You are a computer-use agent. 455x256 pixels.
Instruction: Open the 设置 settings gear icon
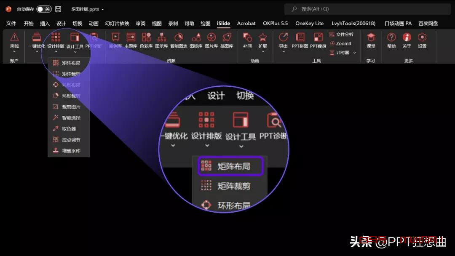pos(422,40)
